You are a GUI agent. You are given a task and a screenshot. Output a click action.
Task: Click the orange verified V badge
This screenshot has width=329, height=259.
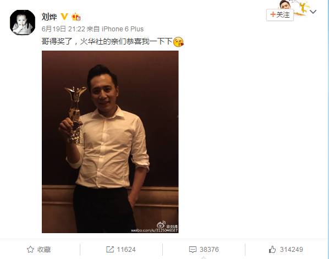[x=64, y=16]
